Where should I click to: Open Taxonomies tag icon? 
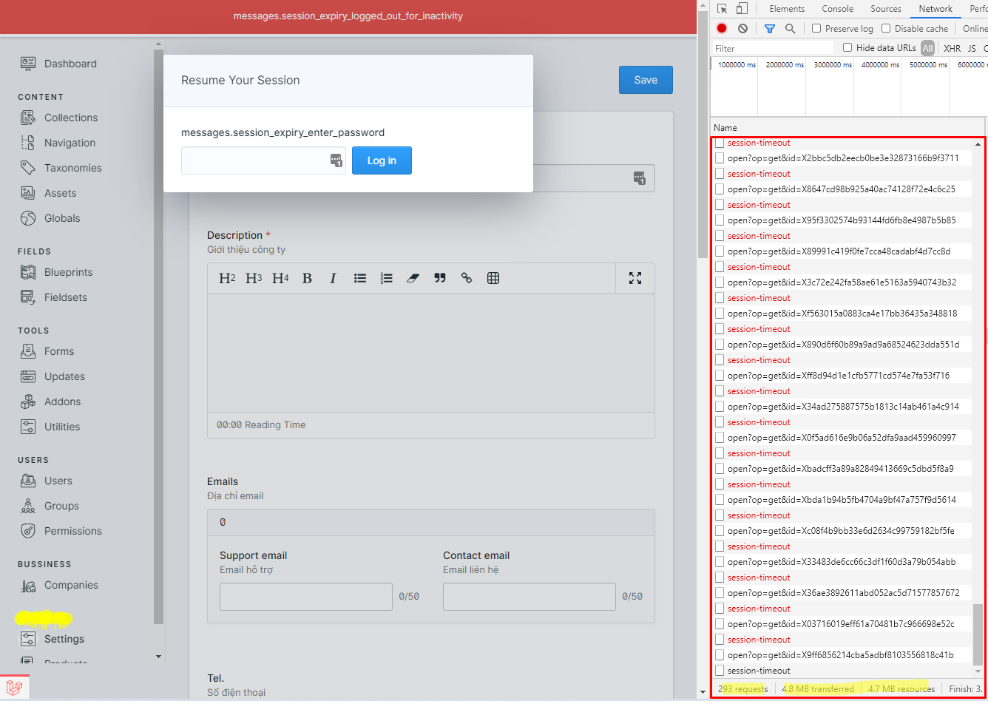28,168
